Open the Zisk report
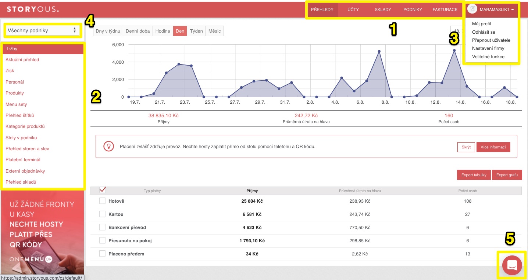 pyautogui.click(x=10, y=71)
